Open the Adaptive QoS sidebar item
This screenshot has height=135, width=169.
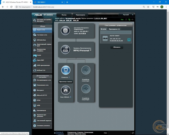click(42, 45)
